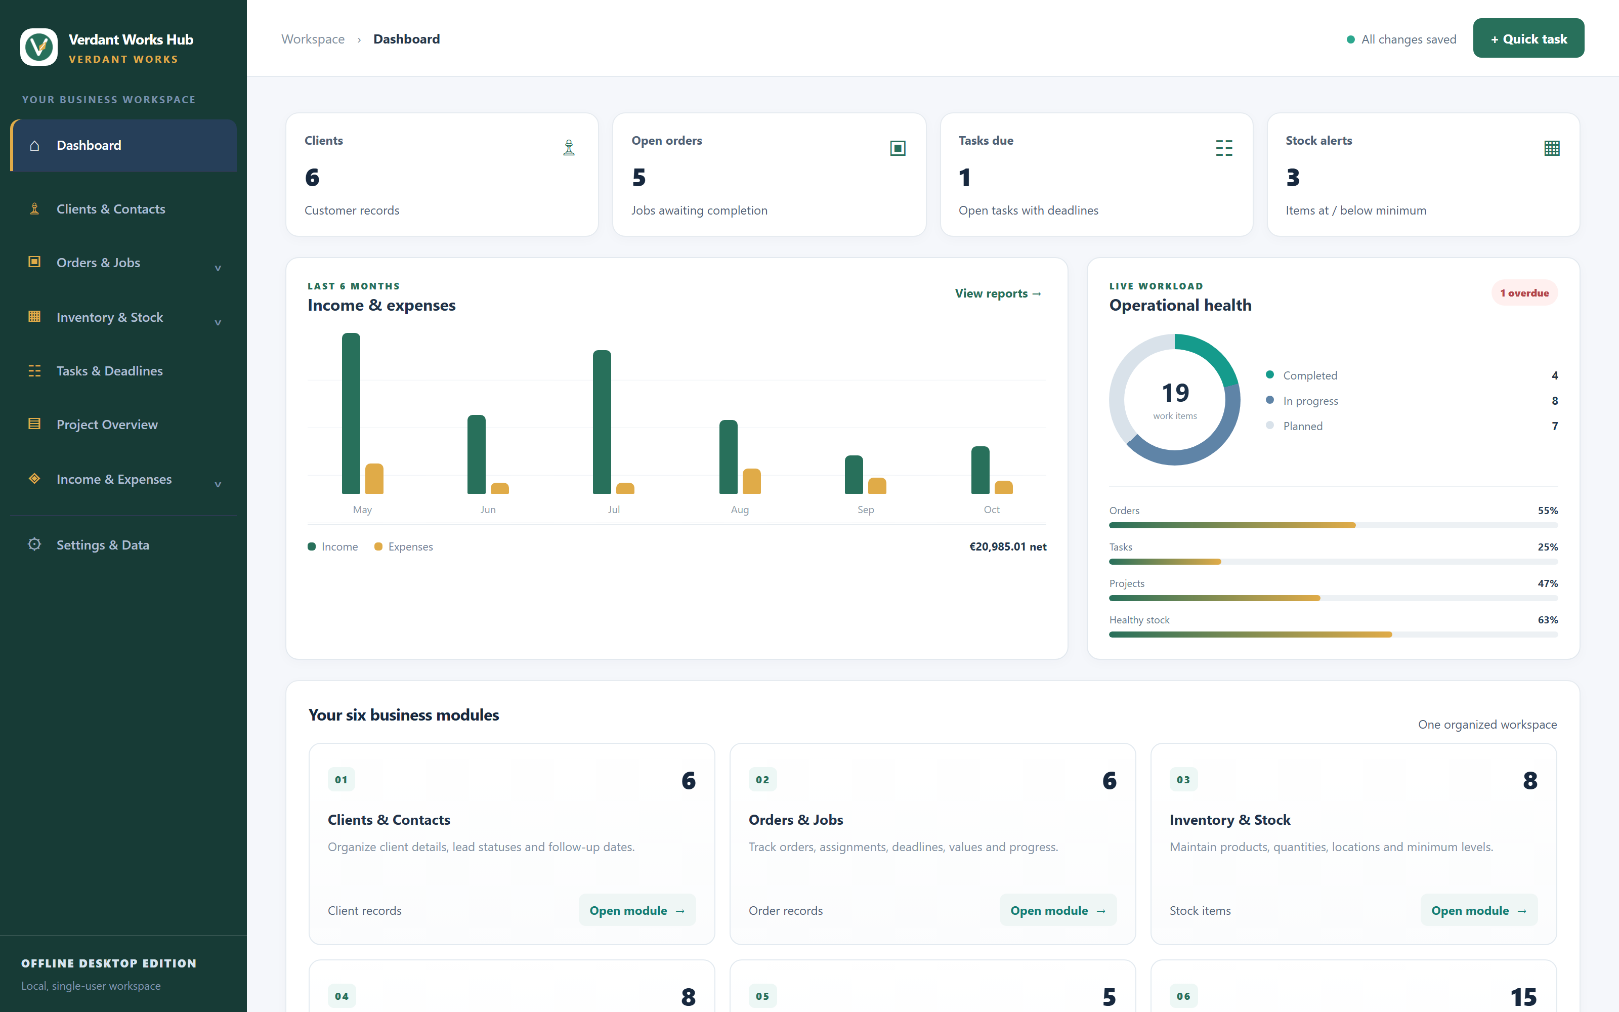Click the Clients & Contacts sidebar icon
This screenshot has height=1012, width=1619.
[35, 209]
